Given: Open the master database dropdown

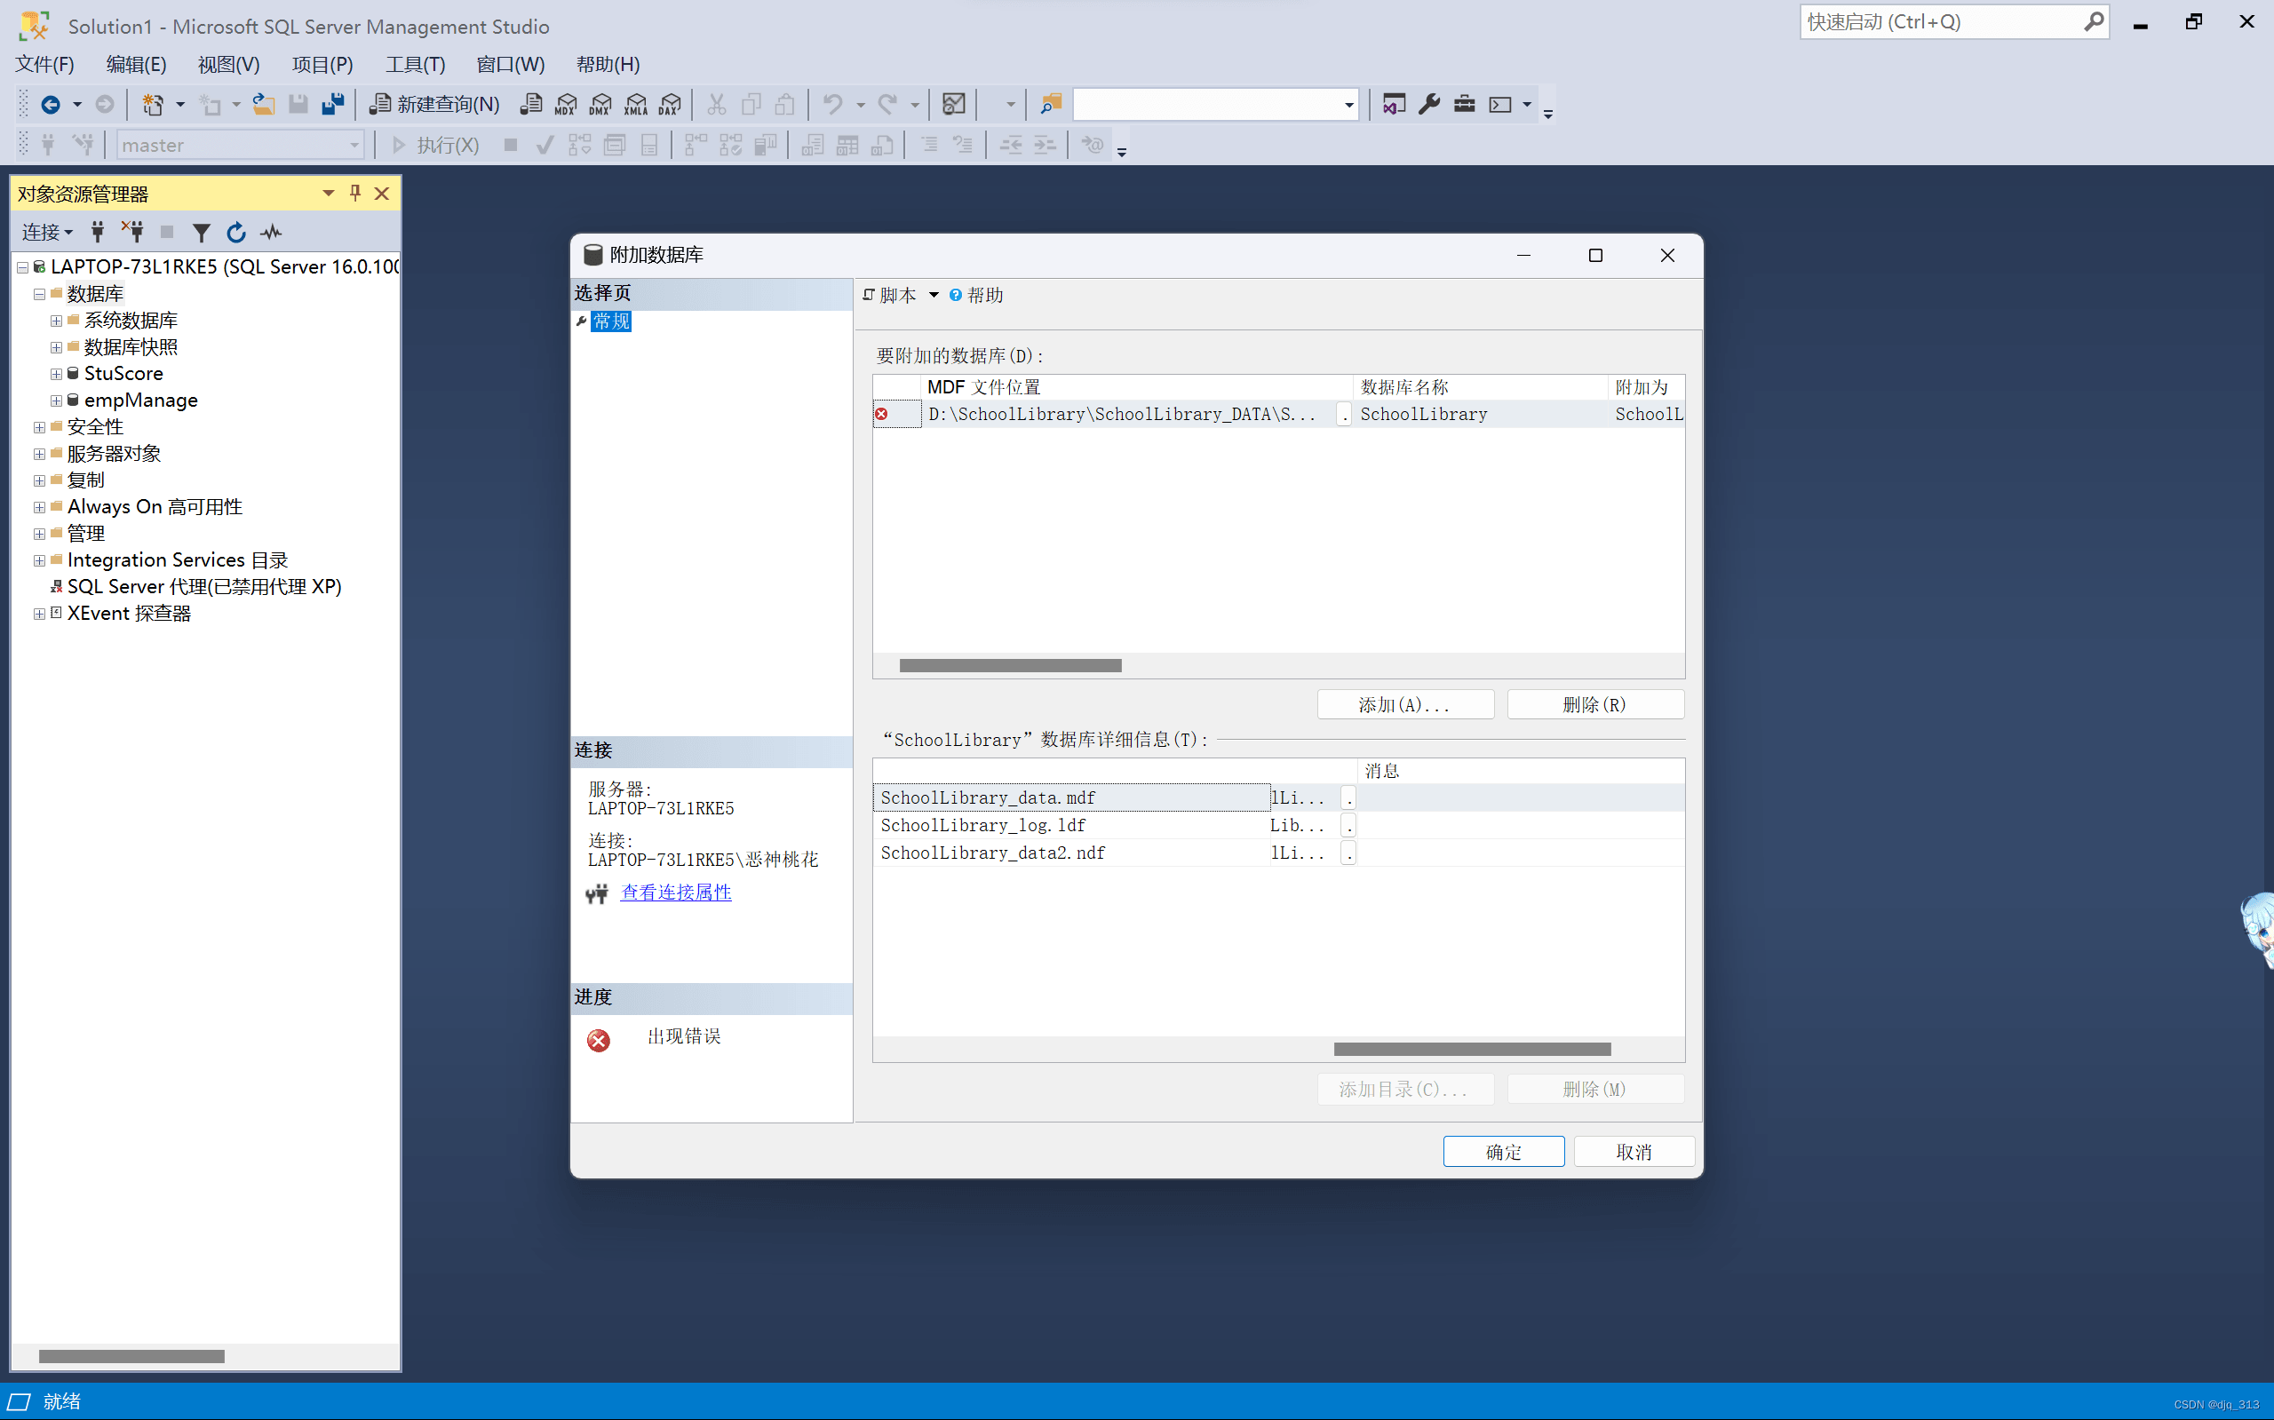Looking at the screenshot, I should [354, 145].
